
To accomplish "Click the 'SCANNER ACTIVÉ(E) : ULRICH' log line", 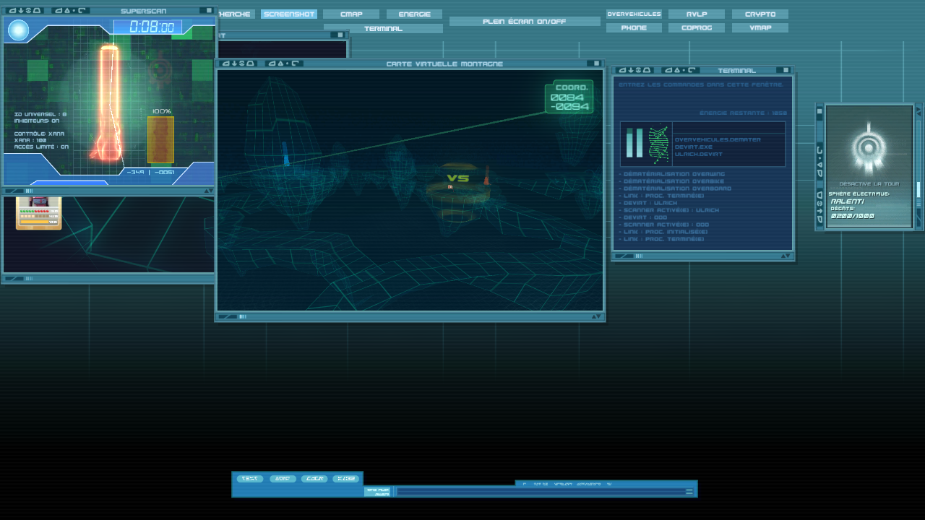I will [x=669, y=210].
